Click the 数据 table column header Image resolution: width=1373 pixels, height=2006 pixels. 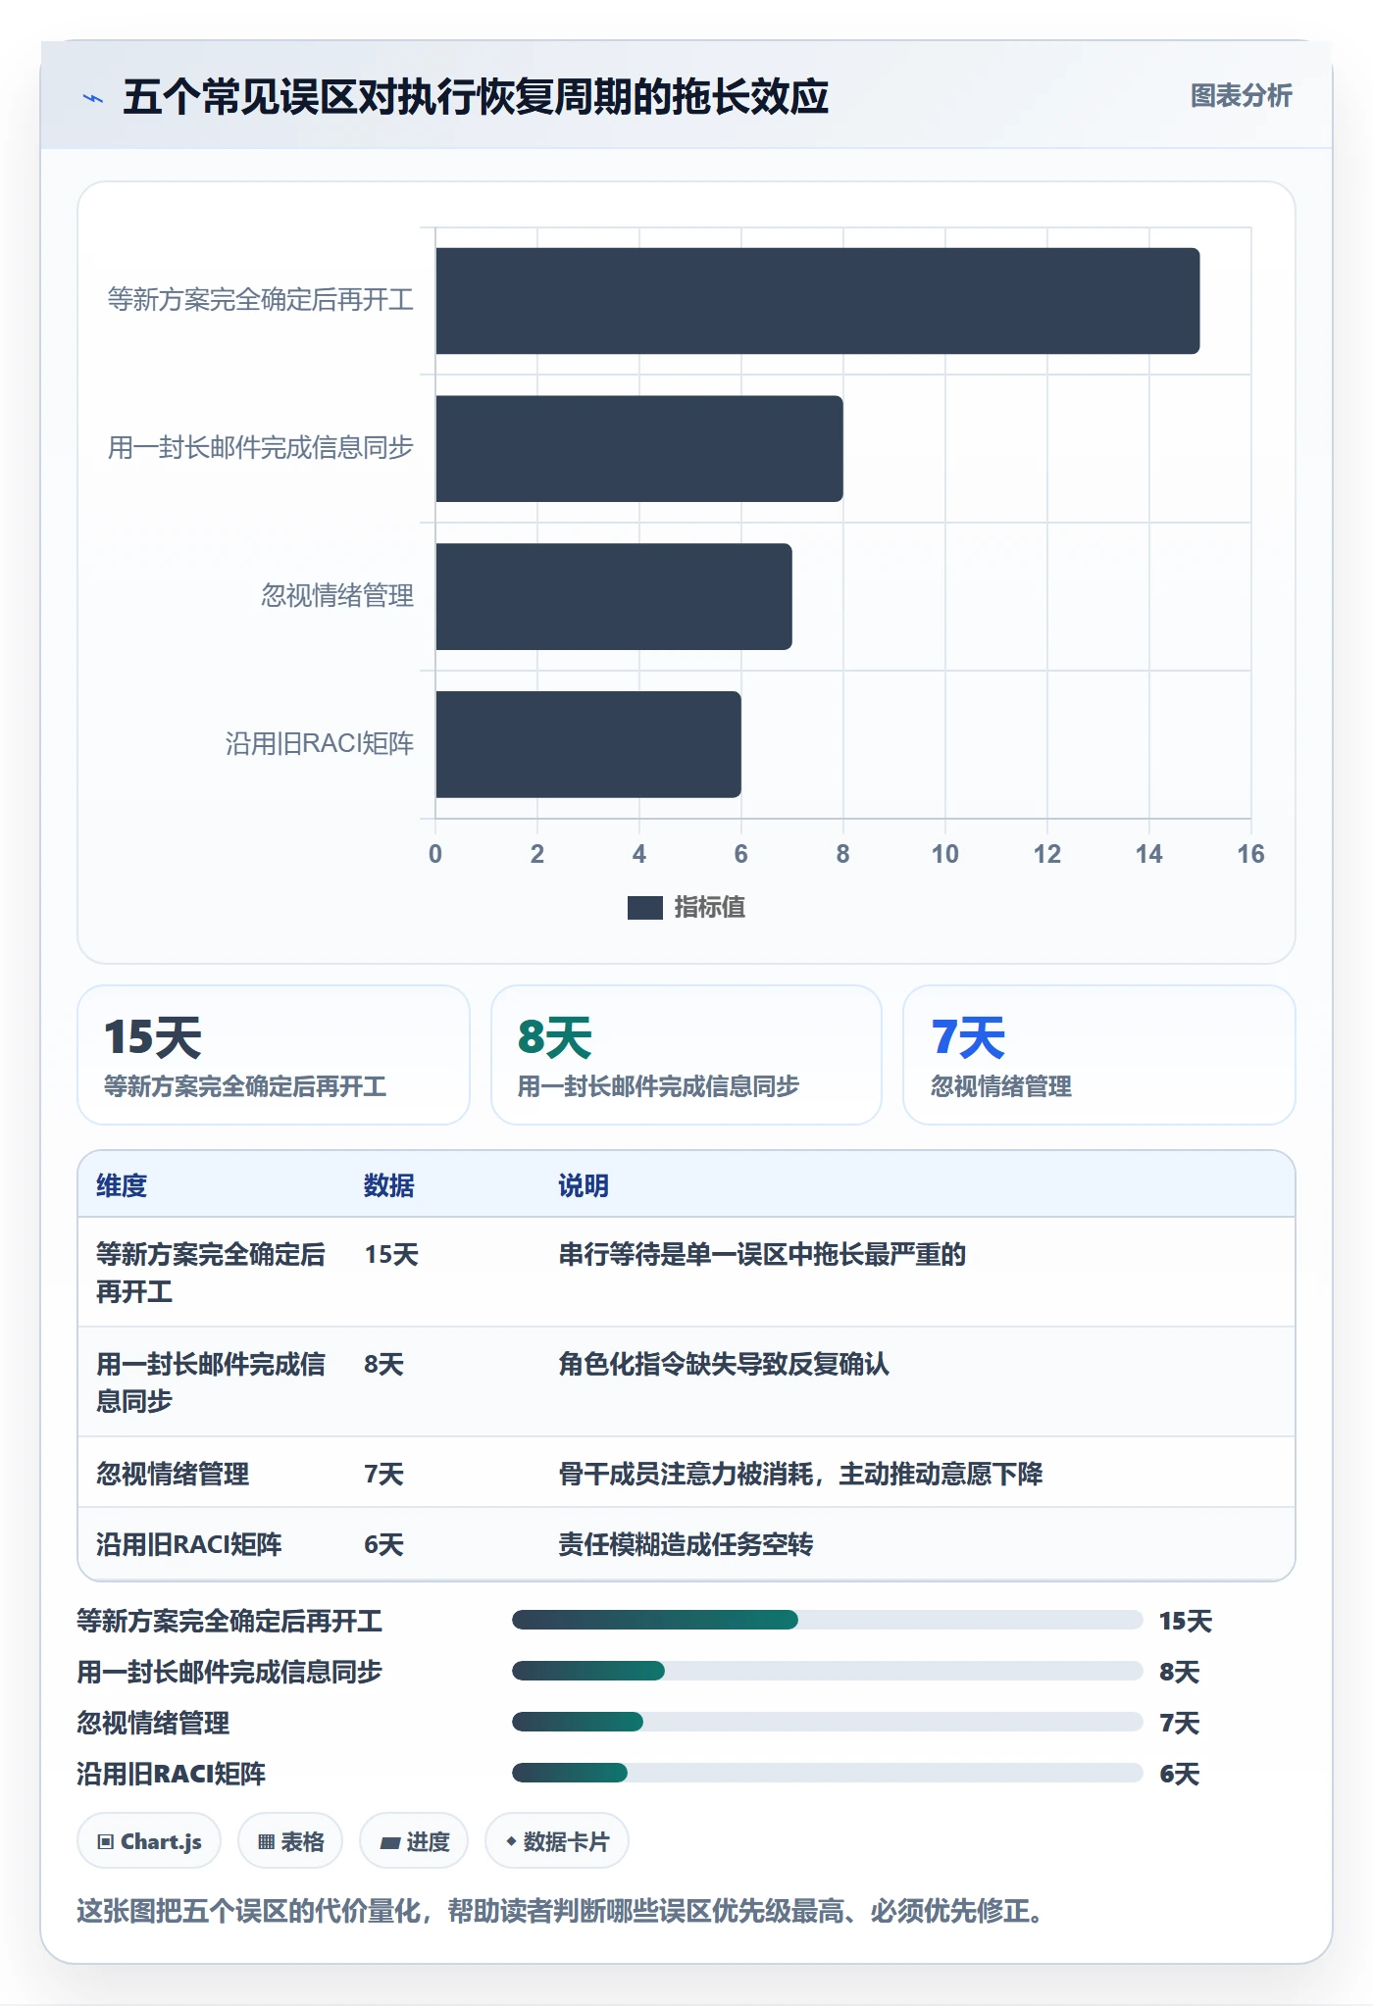click(389, 1185)
